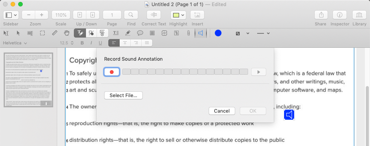Select the paperclip attachment tool
370x146 pixels.
pos(188,33)
